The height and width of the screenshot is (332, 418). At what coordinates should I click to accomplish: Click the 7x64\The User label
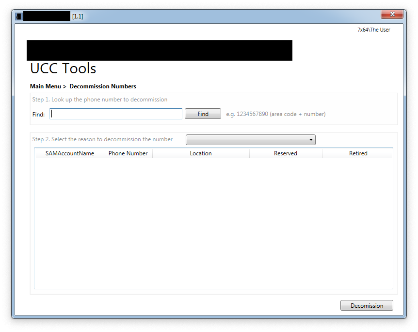click(373, 30)
